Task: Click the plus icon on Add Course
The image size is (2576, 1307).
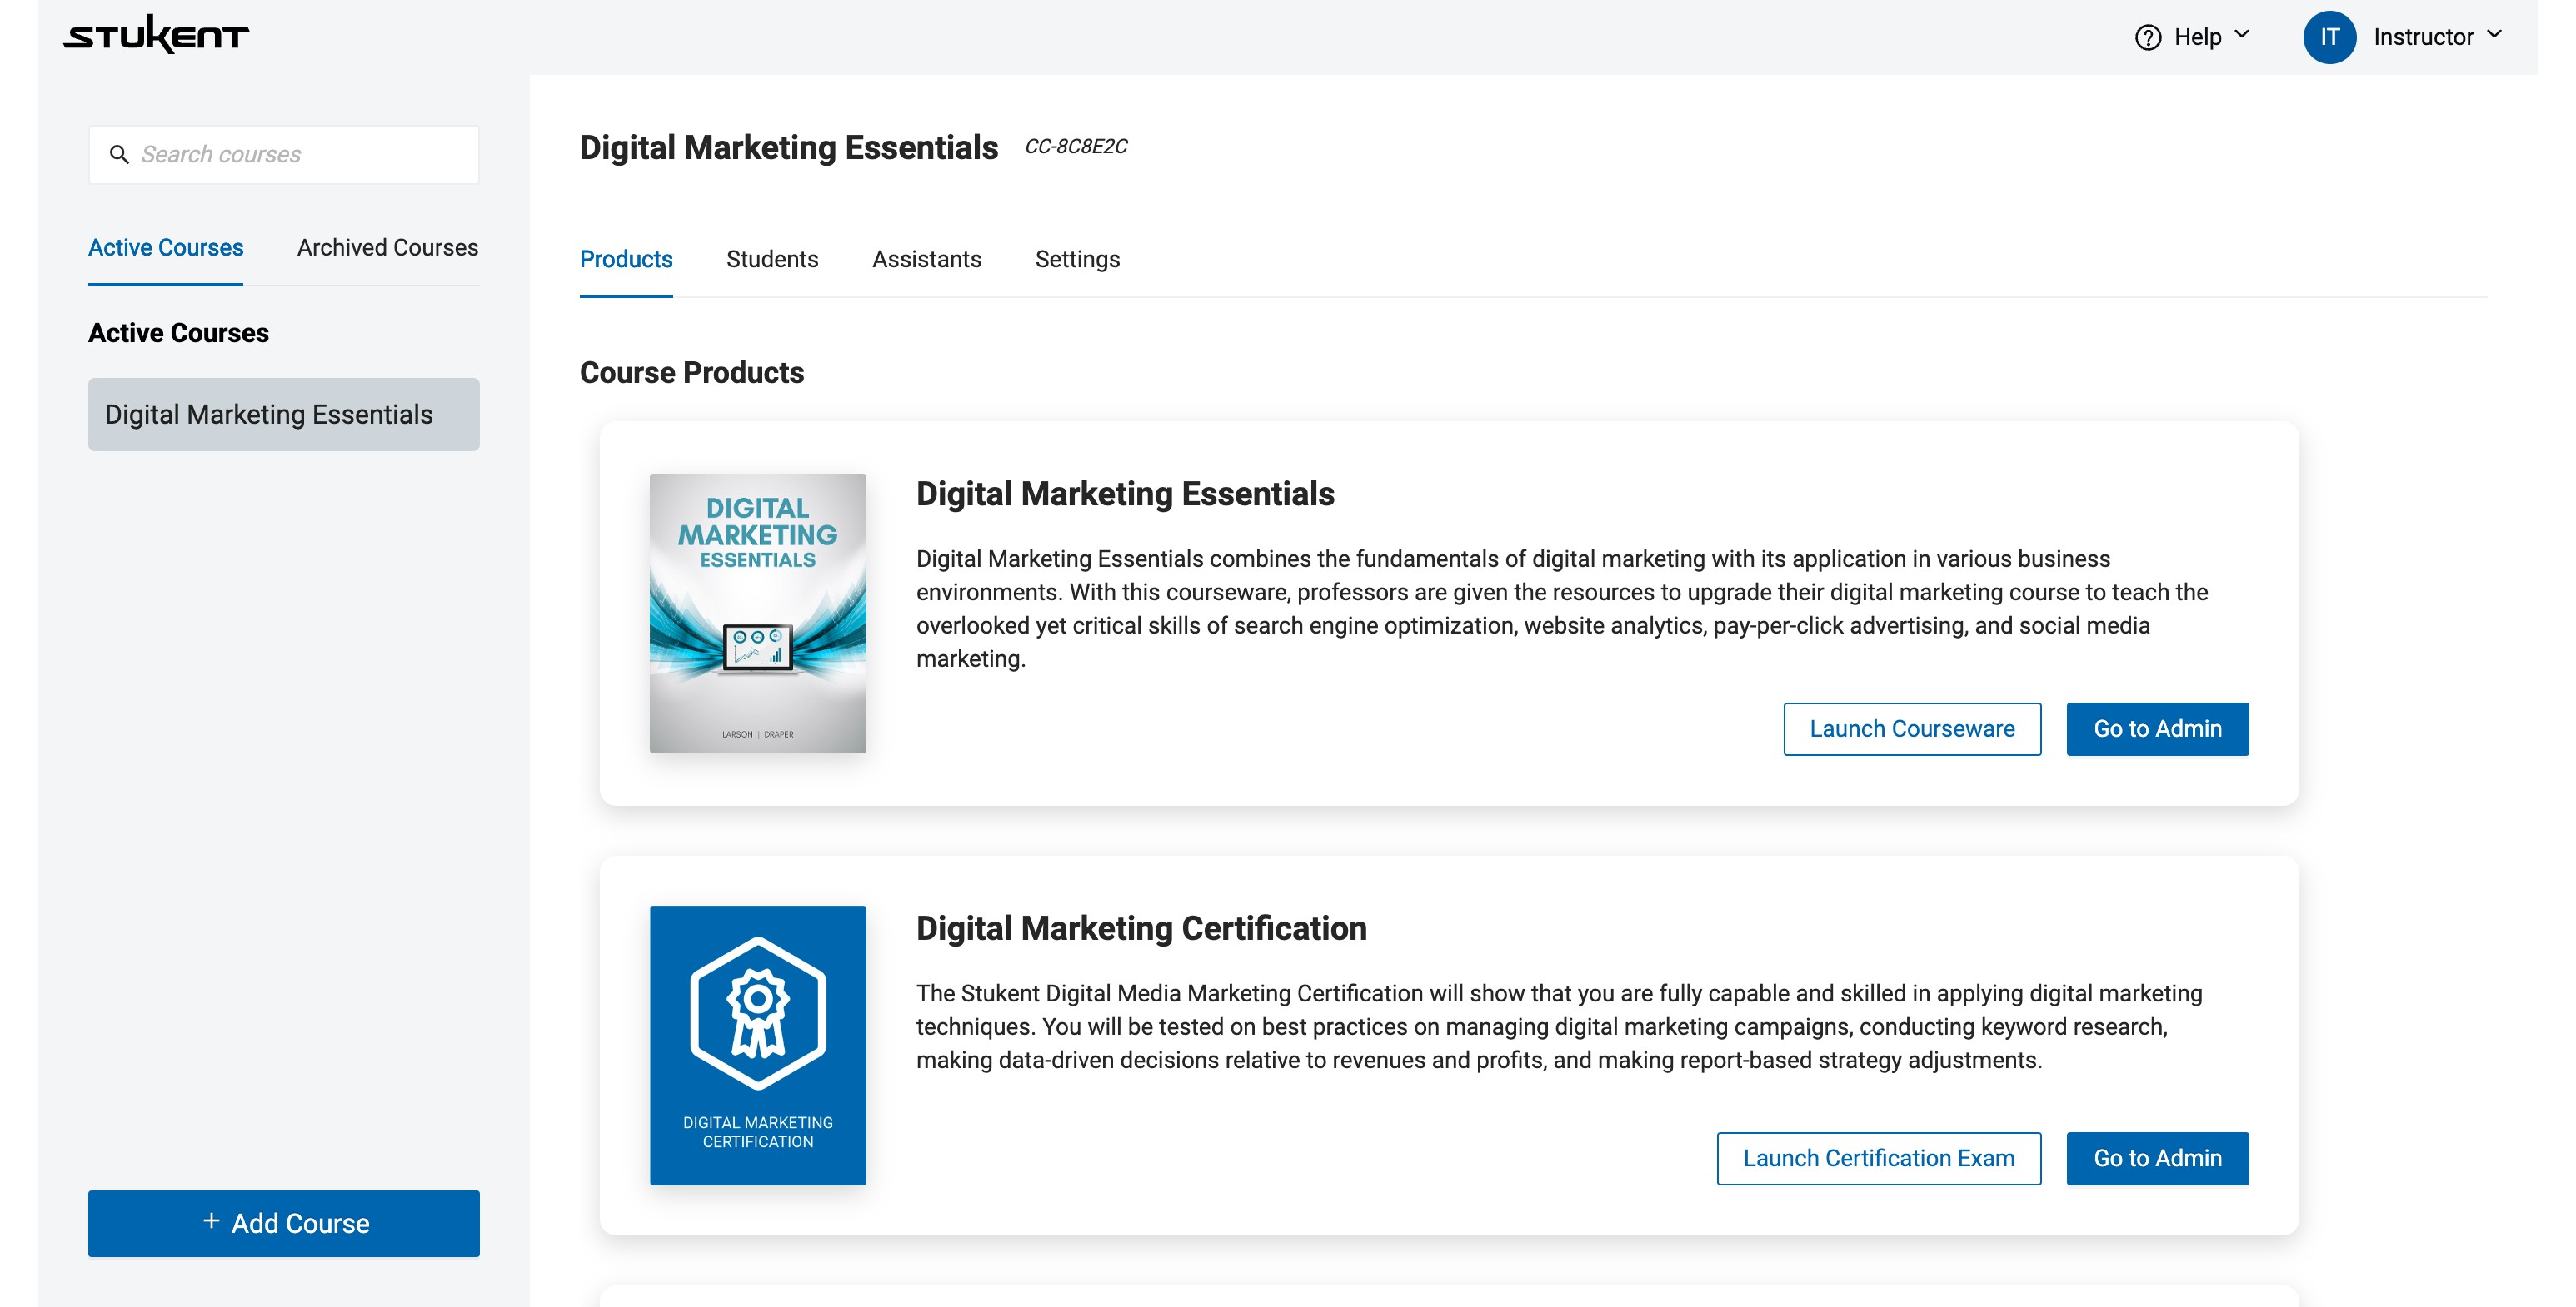Action: tap(211, 1221)
